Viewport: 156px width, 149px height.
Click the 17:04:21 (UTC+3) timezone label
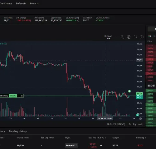tap(116, 124)
